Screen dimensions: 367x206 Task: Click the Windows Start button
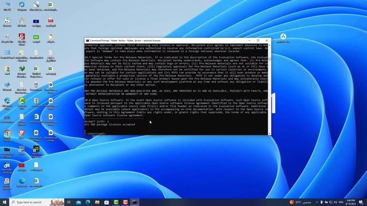5,202
